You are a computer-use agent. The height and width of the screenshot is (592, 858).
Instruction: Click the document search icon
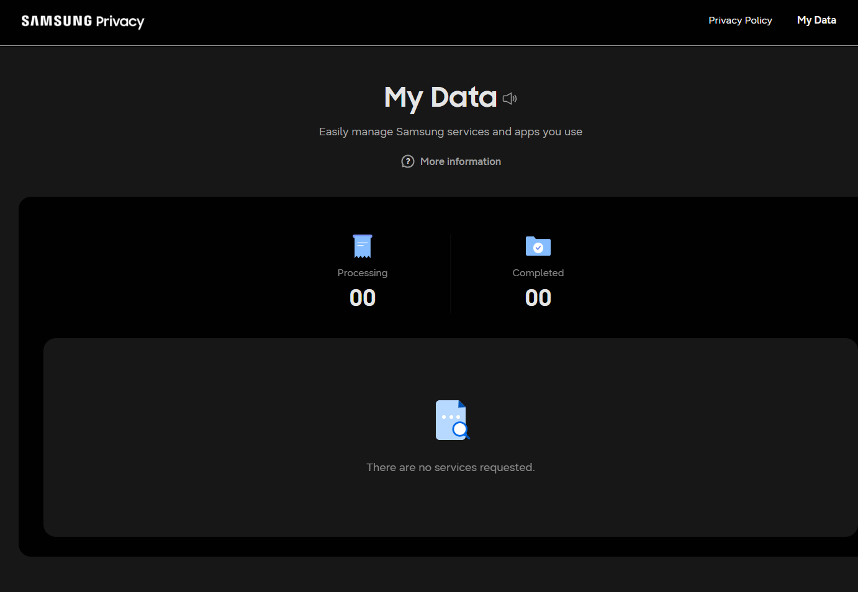[453, 420]
